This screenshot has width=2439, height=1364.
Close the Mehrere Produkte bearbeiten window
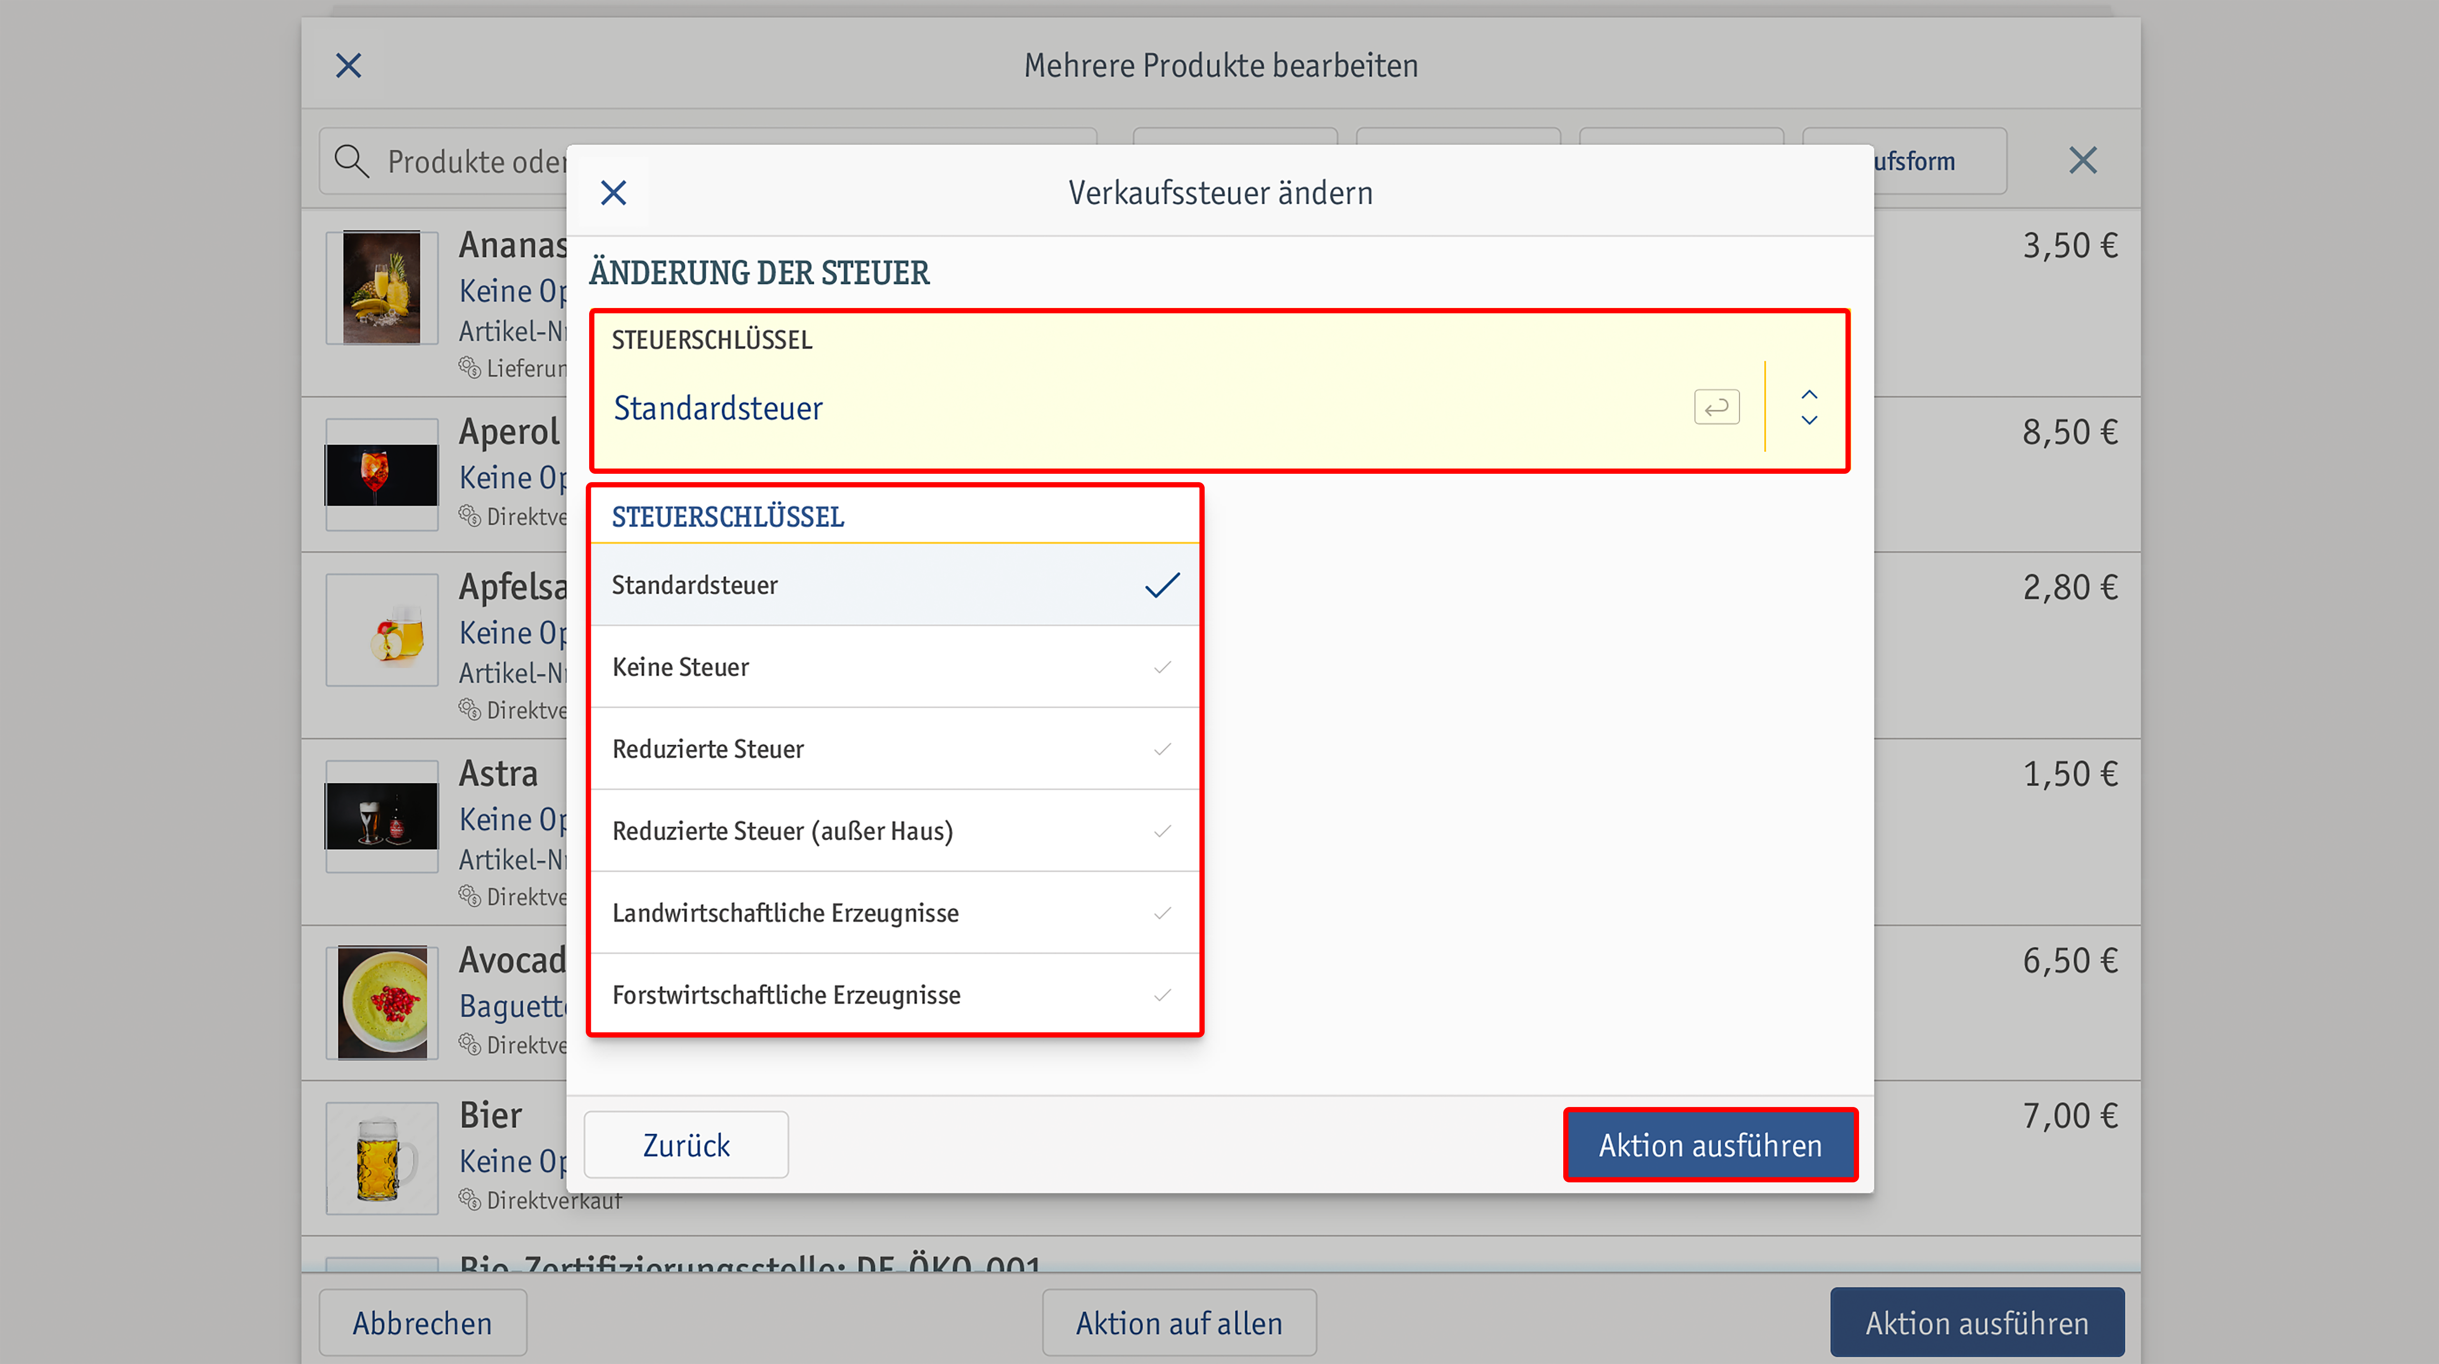349,65
